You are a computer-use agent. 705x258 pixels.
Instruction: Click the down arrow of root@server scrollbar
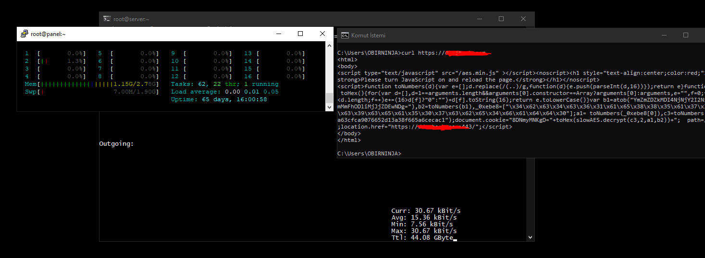coord(530,237)
